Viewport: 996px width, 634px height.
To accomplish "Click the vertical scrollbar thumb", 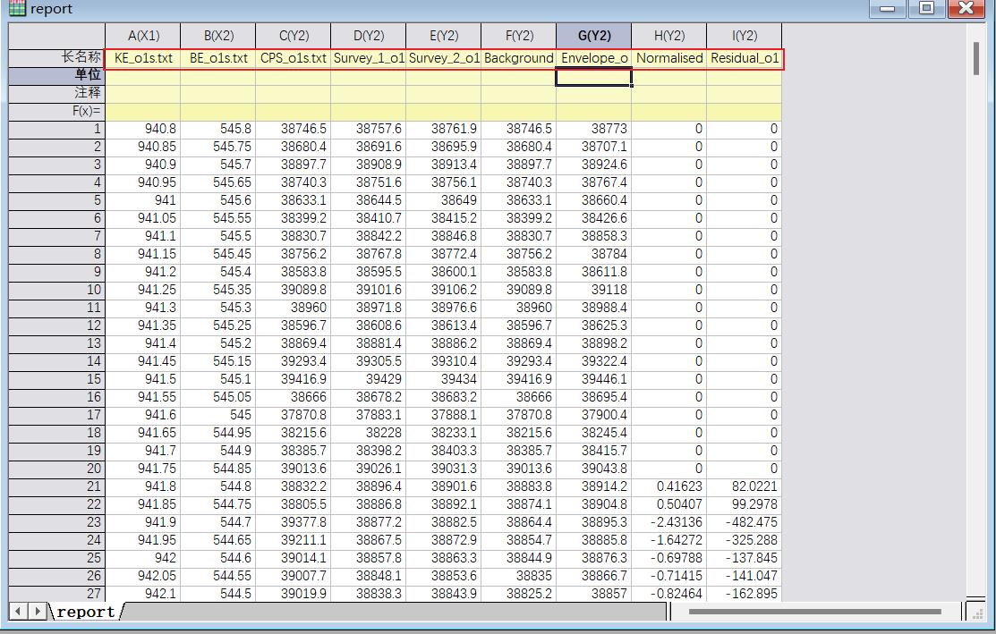I will point(975,58).
